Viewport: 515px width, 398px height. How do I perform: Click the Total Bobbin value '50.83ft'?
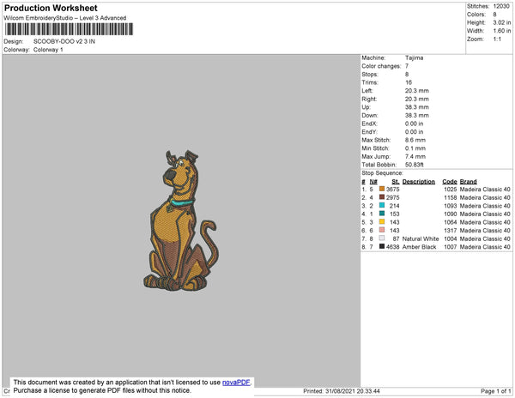(x=415, y=165)
